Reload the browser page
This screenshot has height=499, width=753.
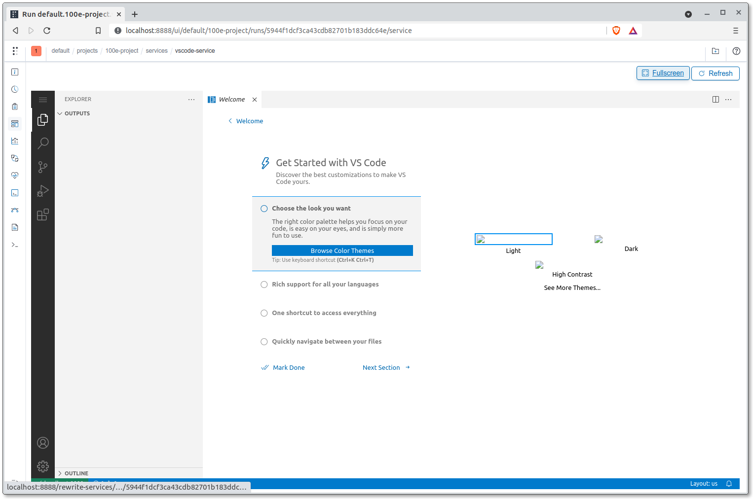click(47, 31)
